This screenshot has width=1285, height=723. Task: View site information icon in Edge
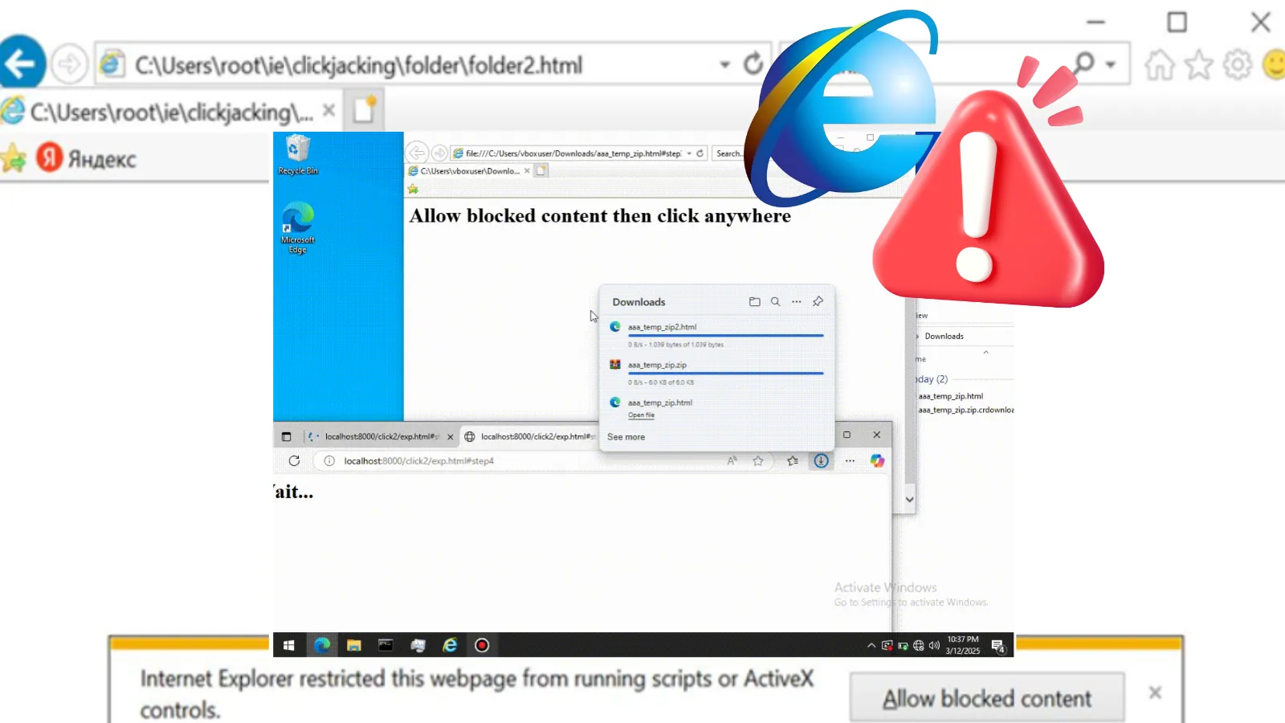(328, 461)
